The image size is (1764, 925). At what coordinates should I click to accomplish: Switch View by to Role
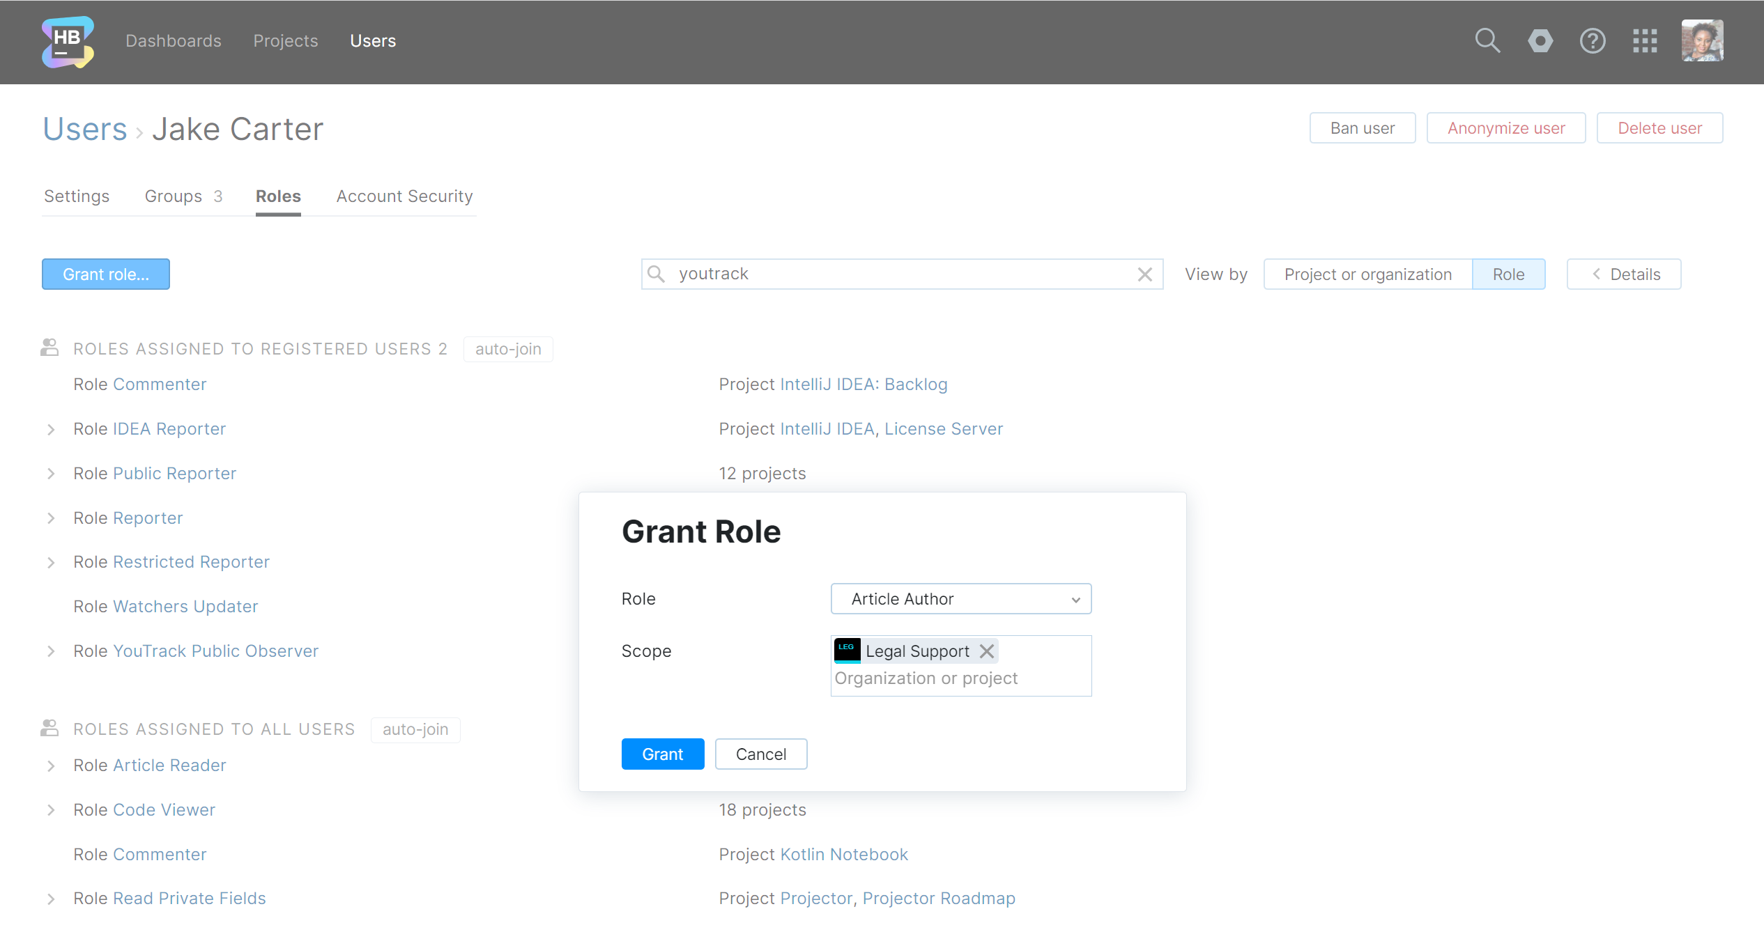(1508, 274)
